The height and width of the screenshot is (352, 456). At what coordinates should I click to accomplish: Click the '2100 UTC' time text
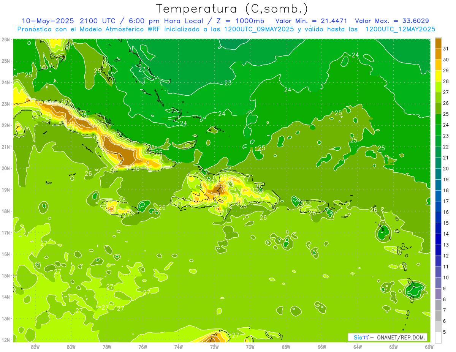coord(98,21)
